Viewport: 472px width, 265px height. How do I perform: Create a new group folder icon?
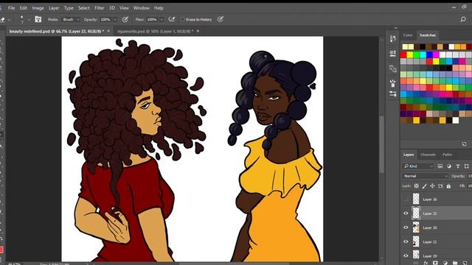(455, 263)
